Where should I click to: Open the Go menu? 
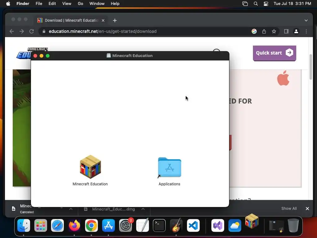(x=80, y=4)
